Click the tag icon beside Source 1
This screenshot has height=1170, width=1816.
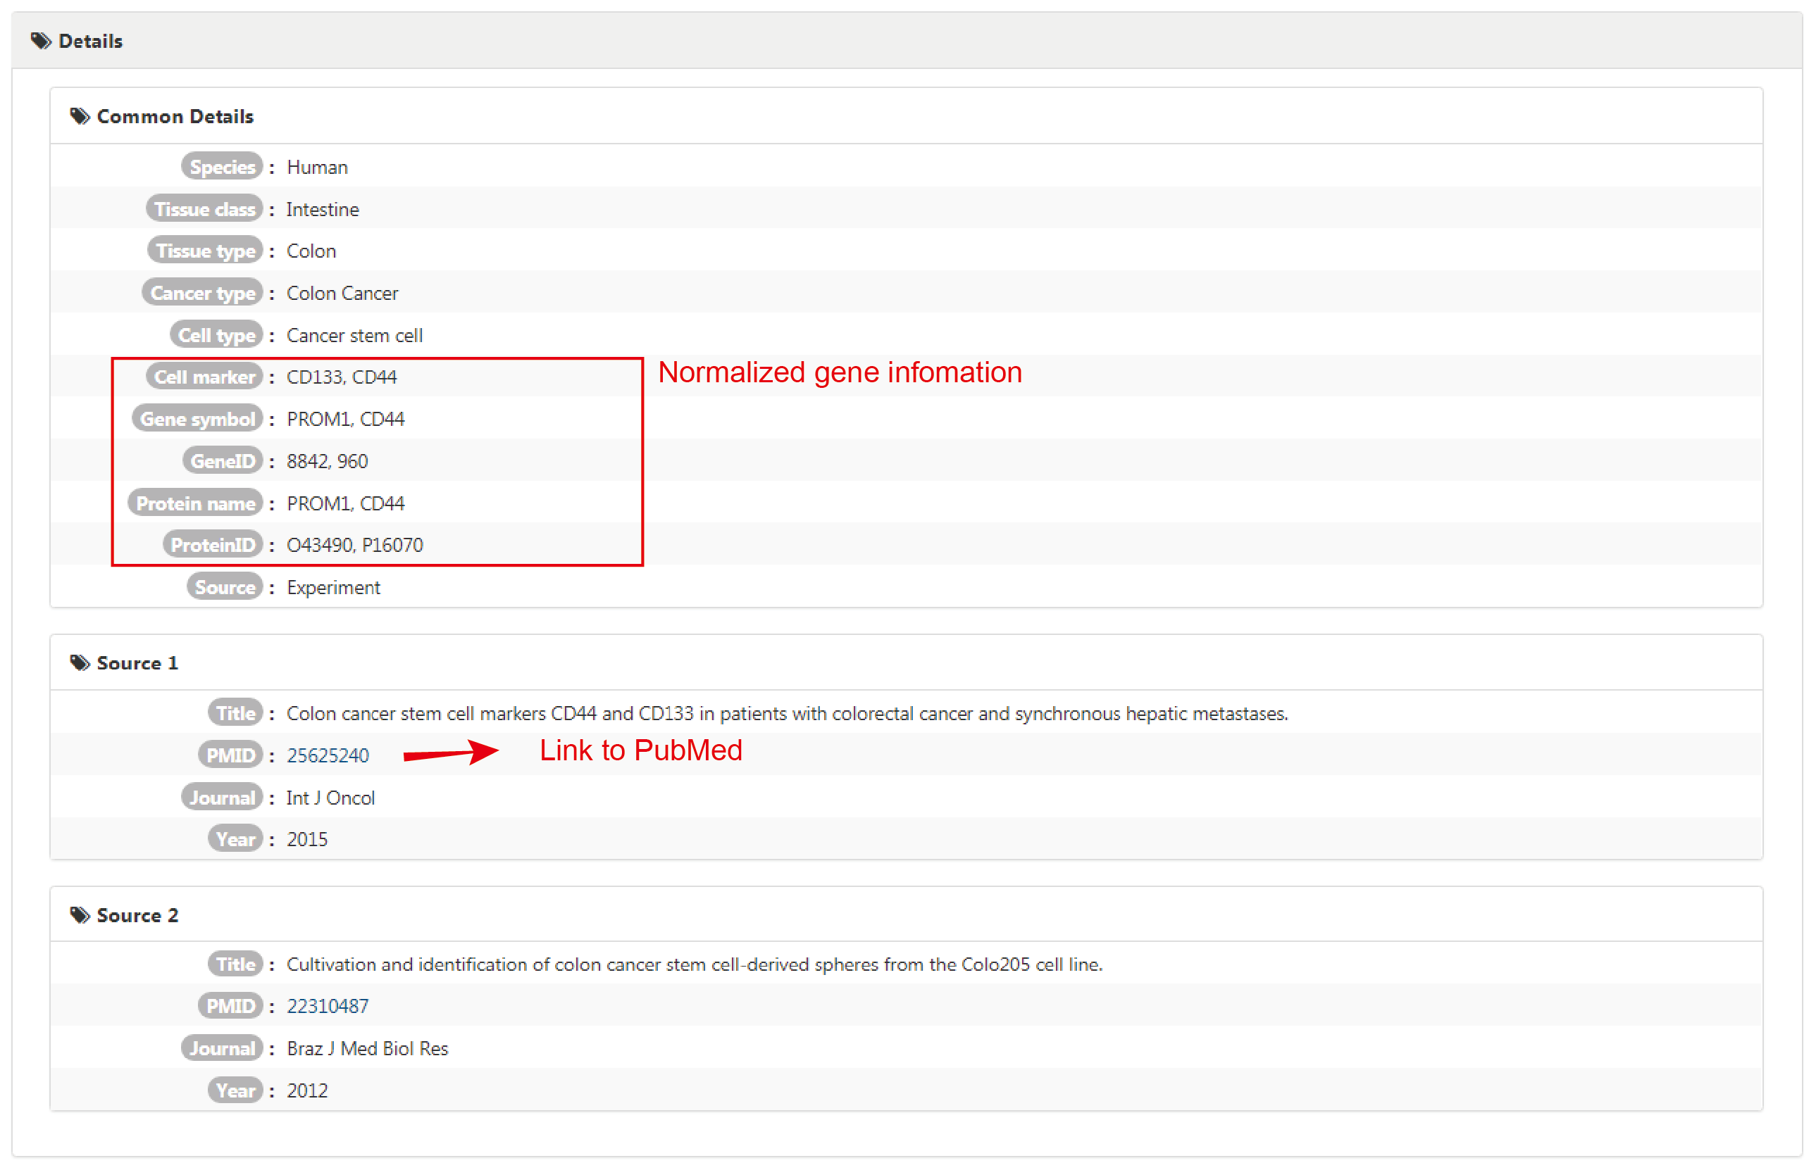[x=79, y=663]
